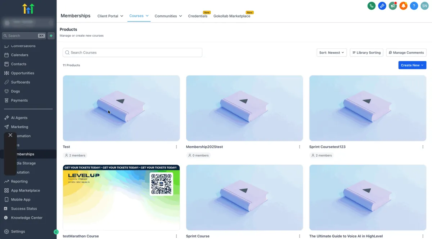Expand the Sort: Newest dropdown
432x239 pixels.
click(332, 52)
